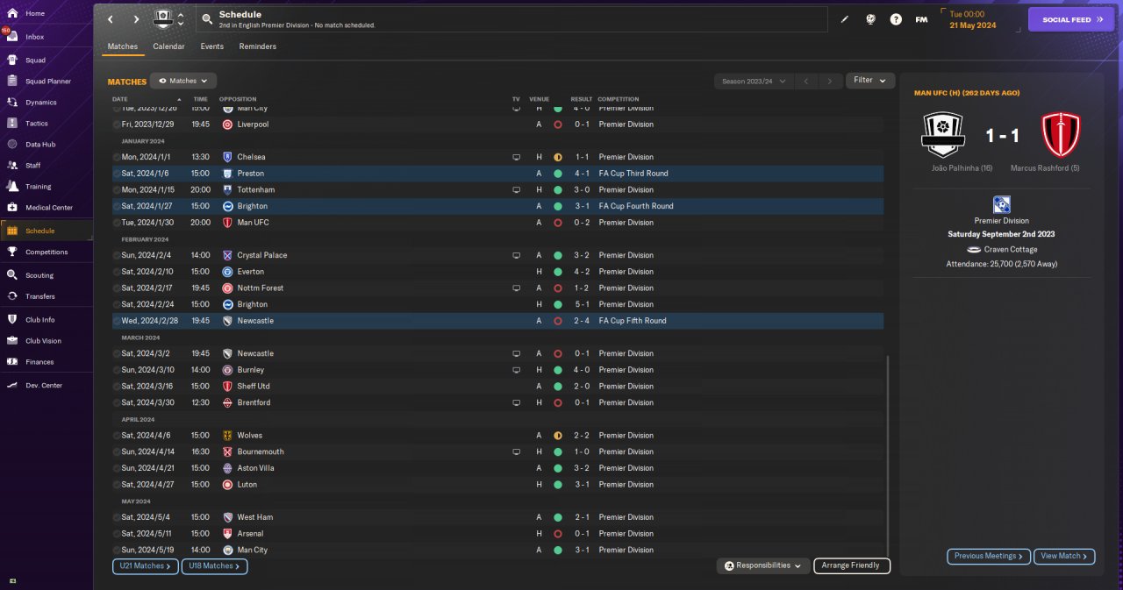Screen dimensions: 1123x590
Task: Click the Schedule search bar
Action: click(512, 18)
